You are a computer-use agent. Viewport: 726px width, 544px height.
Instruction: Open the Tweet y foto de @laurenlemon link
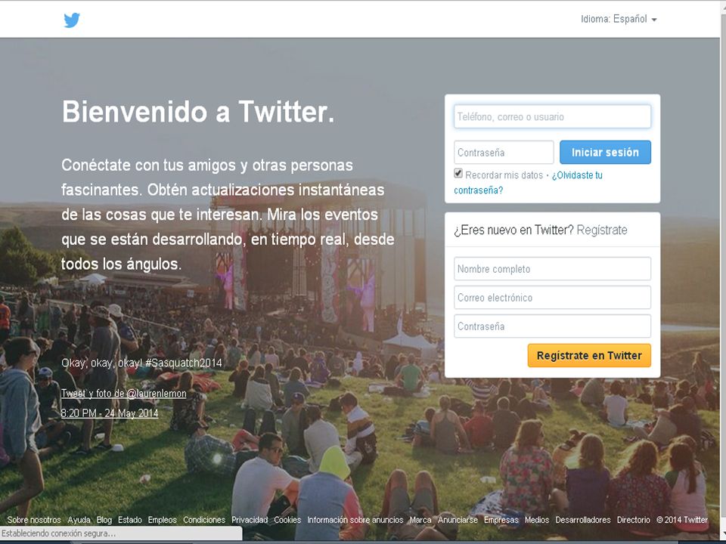(123, 393)
